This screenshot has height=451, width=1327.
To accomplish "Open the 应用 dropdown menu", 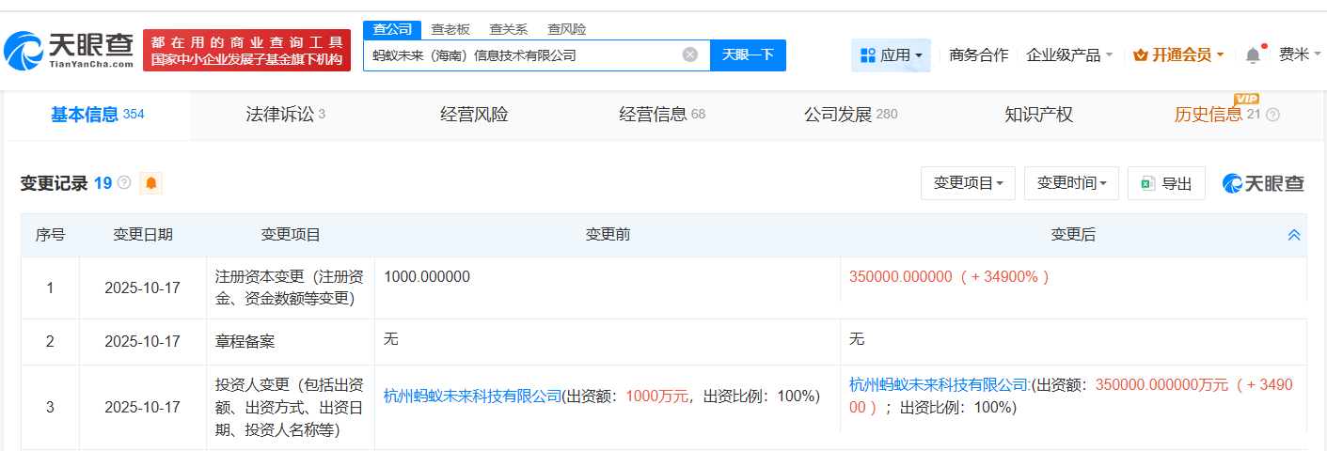I will (x=891, y=55).
